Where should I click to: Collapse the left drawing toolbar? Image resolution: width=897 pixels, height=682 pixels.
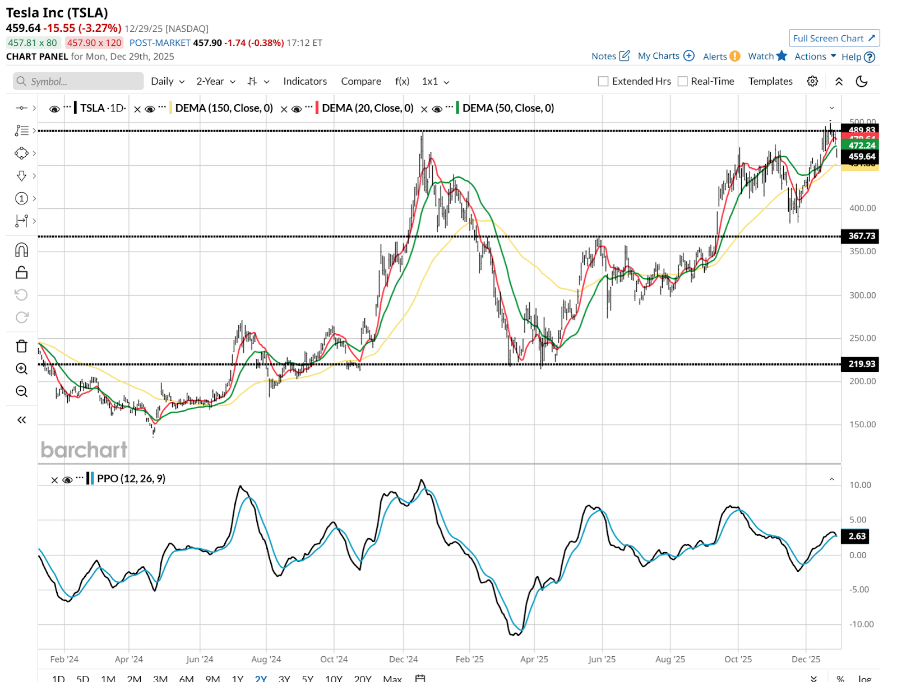(x=21, y=420)
